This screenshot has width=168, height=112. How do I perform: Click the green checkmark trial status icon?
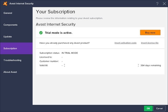pyautogui.click(x=41, y=33)
